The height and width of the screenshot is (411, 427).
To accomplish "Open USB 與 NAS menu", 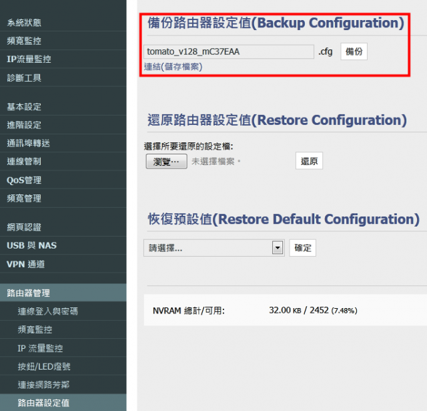I will click(x=63, y=245).
